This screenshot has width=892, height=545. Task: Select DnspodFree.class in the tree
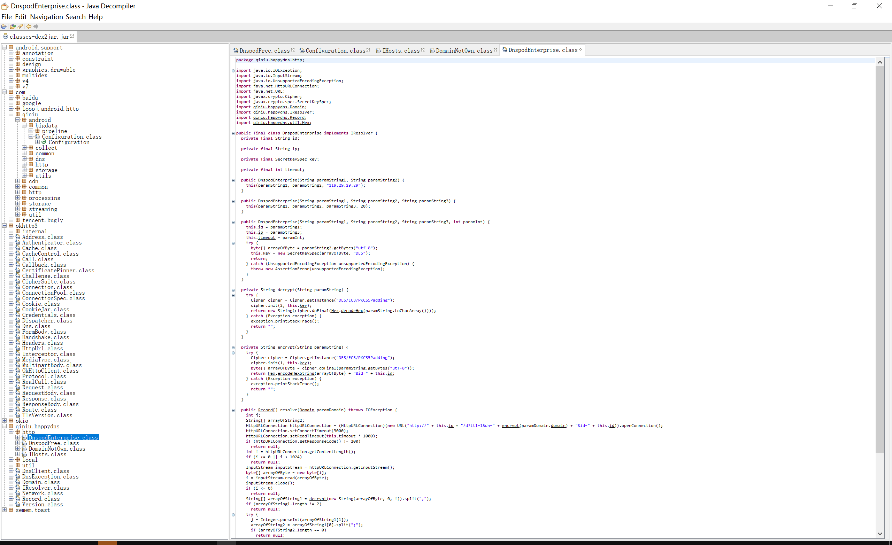54,443
